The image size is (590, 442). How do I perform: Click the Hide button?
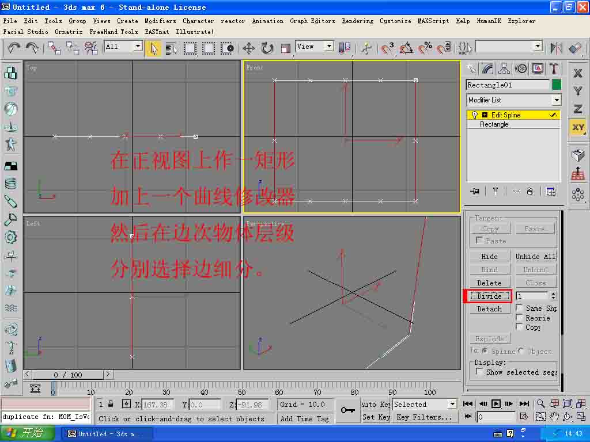click(489, 257)
